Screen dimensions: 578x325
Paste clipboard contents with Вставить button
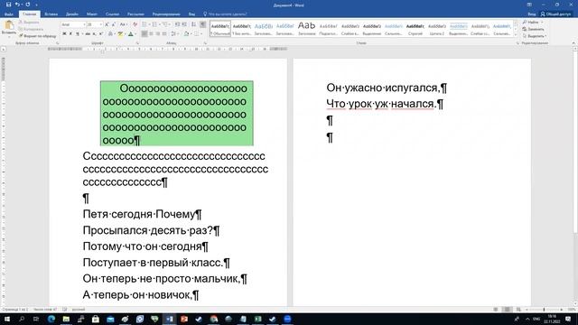[x=9, y=28]
